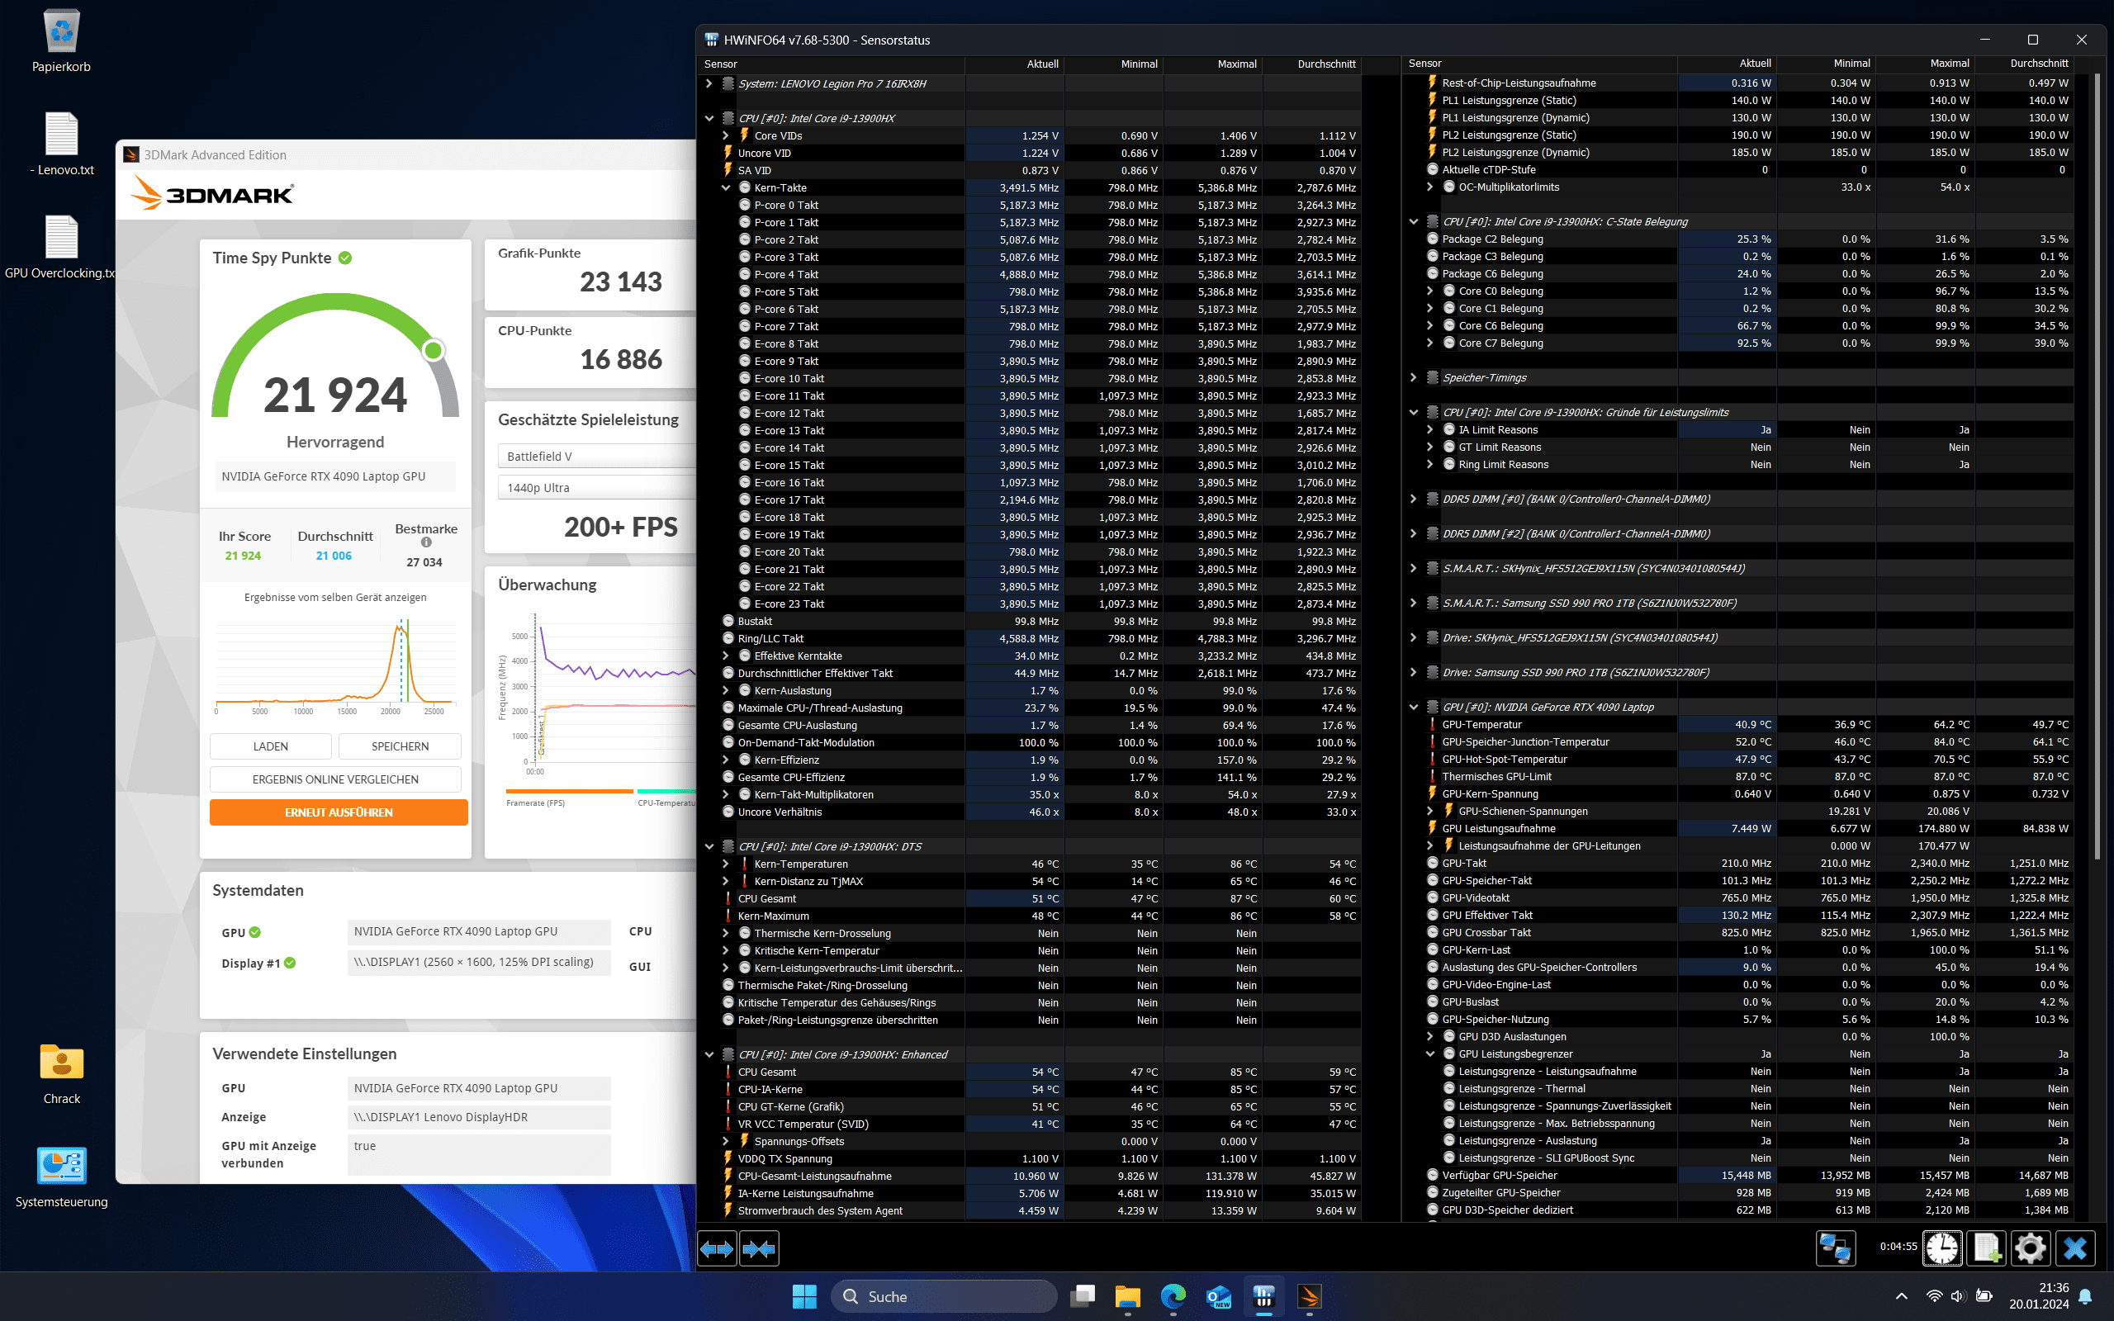The width and height of the screenshot is (2114, 1321).
Task: Click the SPEICHERN button in 3DMark
Action: pos(400,746)
